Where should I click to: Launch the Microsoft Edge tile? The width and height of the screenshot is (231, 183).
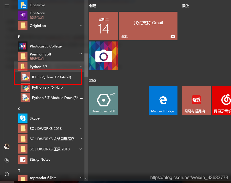(163, 100)
